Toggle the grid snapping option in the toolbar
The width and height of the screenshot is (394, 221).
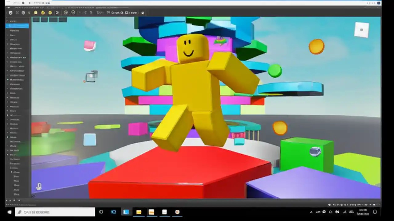click(91, 13)
